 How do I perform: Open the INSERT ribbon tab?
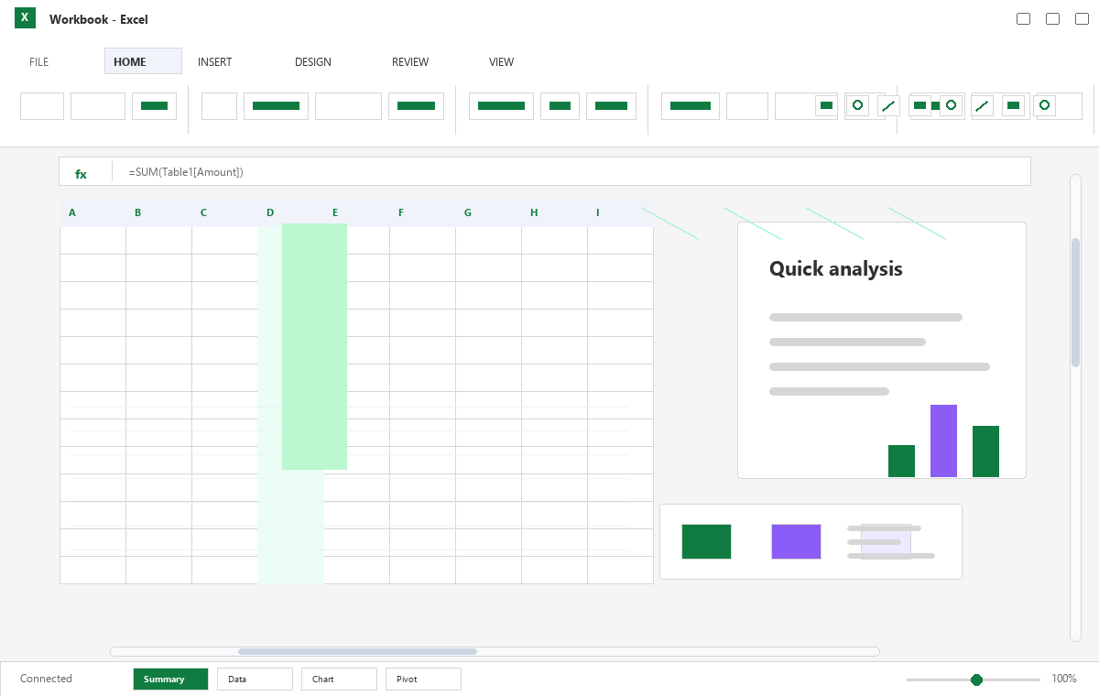point(215,62)
